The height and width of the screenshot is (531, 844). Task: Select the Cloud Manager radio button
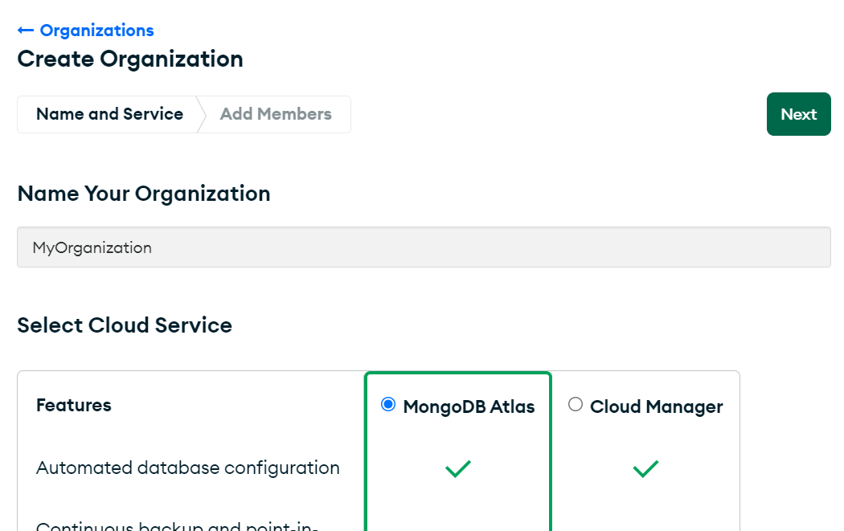click(x=576, y=404)
